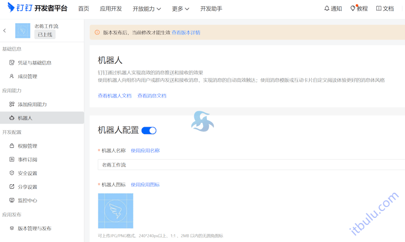This screenshot has width=405, height=242.
Task: Click the 老蒋工作流 app thumbnail in the sidebar
Action: 23,31
